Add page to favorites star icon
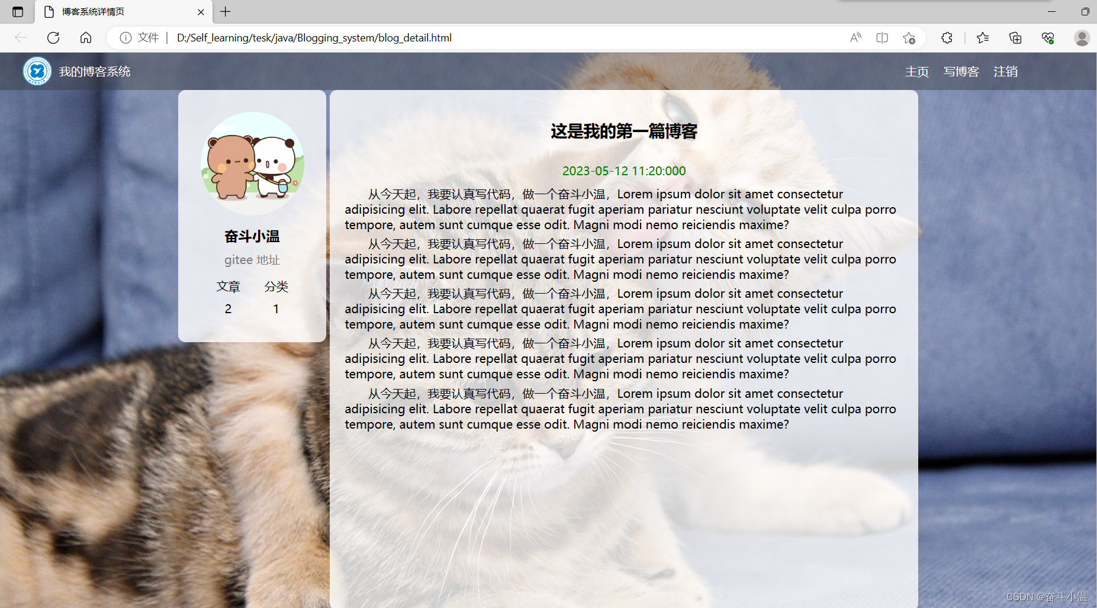 click(909, 38)
